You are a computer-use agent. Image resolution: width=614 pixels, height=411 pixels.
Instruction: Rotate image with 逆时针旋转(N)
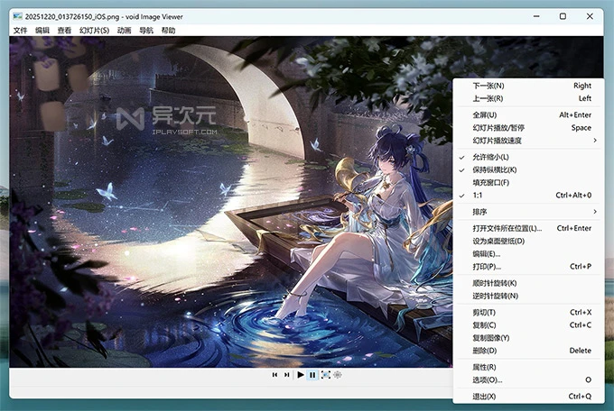tap(528, 296)
